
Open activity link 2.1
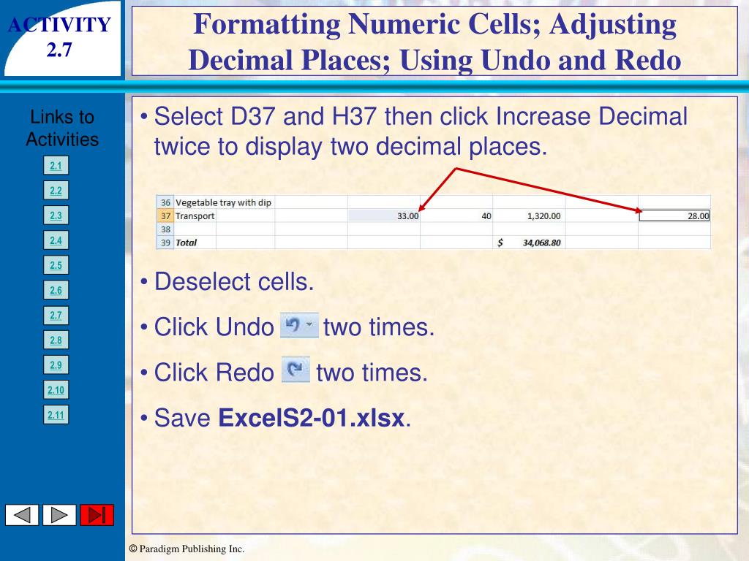tap(56, 166)
